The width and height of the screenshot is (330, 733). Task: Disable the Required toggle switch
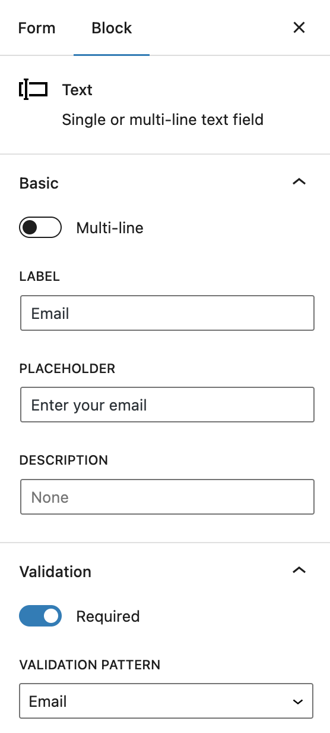40,616
